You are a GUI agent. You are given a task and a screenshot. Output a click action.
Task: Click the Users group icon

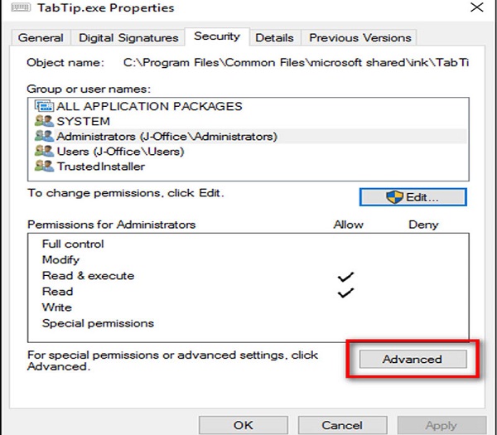coord(42,152)
